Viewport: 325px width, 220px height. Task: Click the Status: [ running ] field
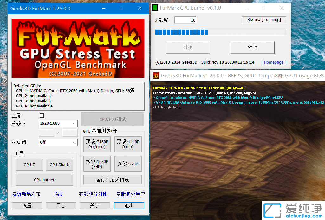[264, 20]
